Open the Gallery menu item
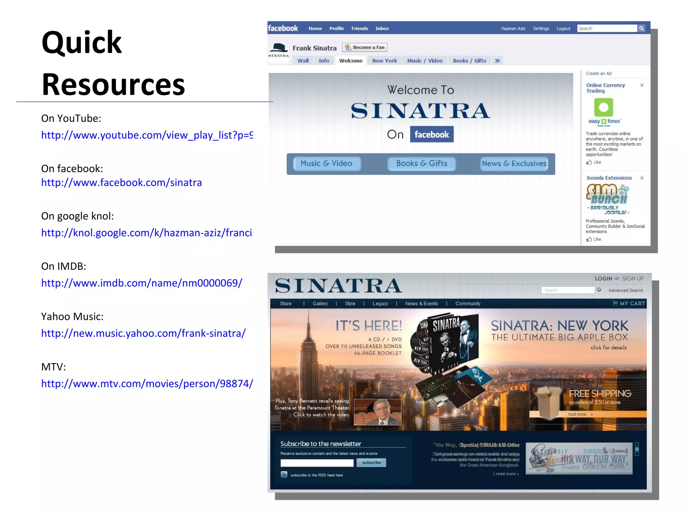 320,304
